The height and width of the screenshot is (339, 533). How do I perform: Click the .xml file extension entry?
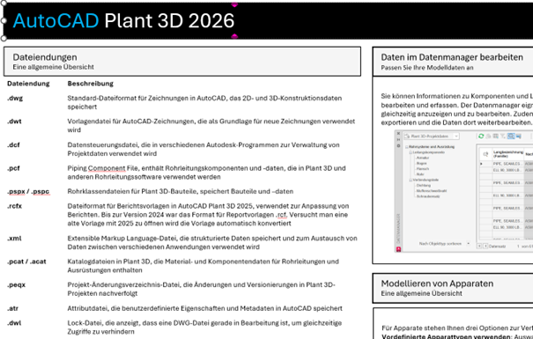14,238
